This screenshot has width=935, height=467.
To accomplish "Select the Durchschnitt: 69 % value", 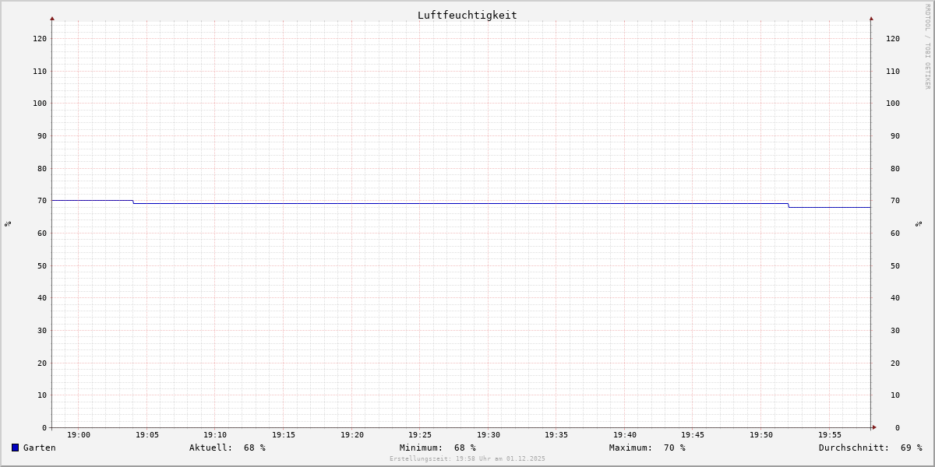I will pos(870,448).
